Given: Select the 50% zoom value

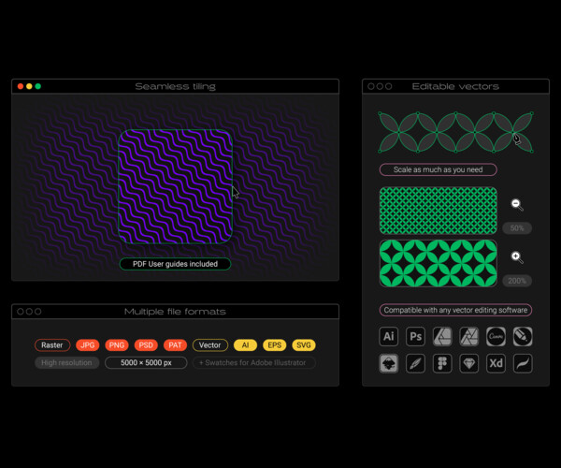Looking at the screenshot, I should (x=517, y=228).
